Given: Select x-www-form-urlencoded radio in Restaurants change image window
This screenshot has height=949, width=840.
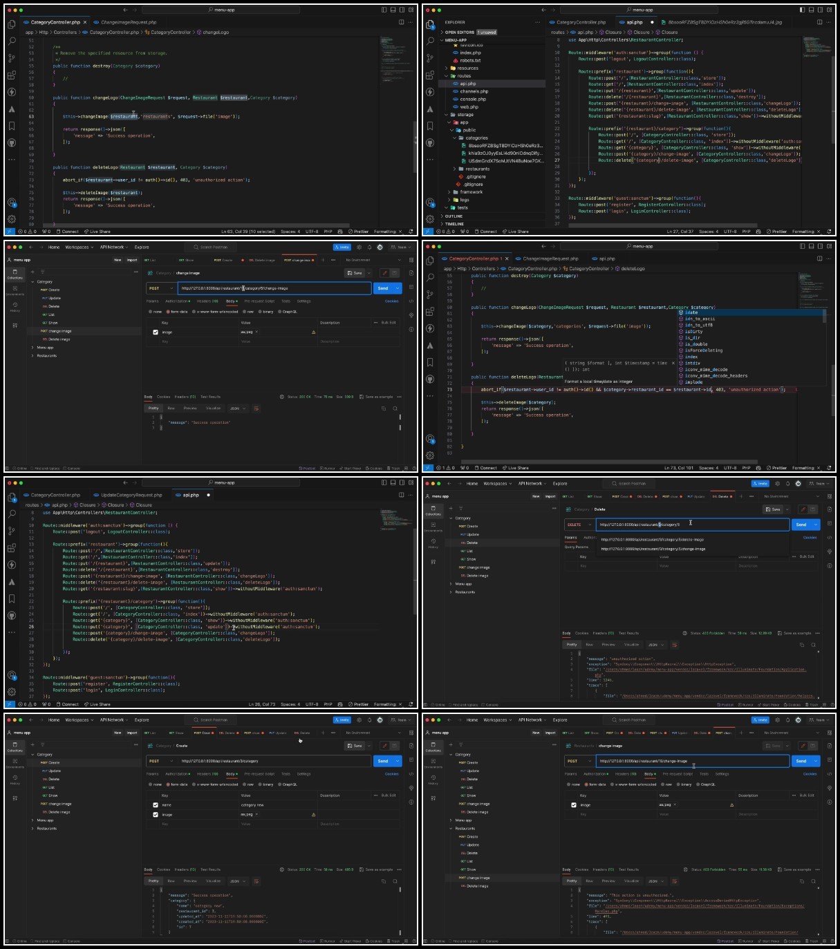Looking at the screenshot, I should (x=612, y=784).
